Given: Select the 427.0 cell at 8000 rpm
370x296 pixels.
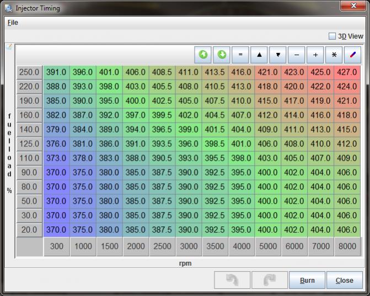Looking at the screenshot, I should click(x=347, y=72).
